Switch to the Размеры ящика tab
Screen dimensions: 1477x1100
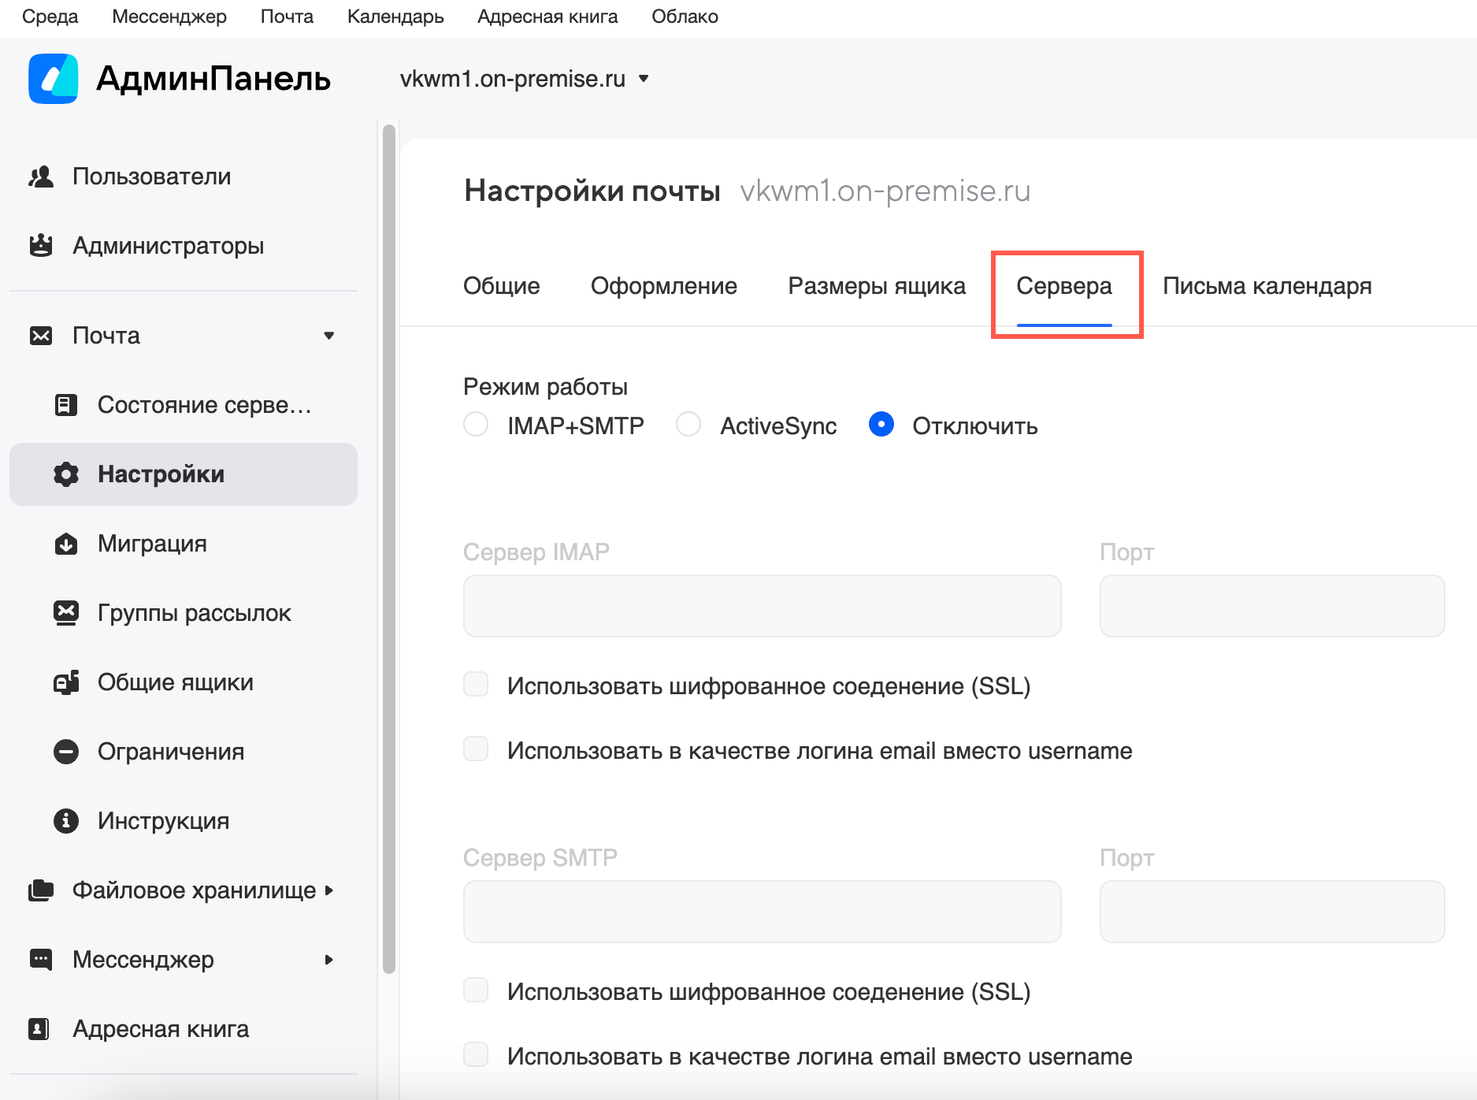876,286
